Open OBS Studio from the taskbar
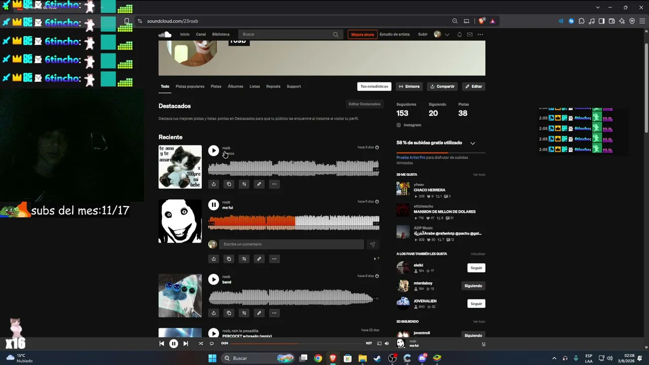Screen dimensions: 649x365 (x=392, y=358)
